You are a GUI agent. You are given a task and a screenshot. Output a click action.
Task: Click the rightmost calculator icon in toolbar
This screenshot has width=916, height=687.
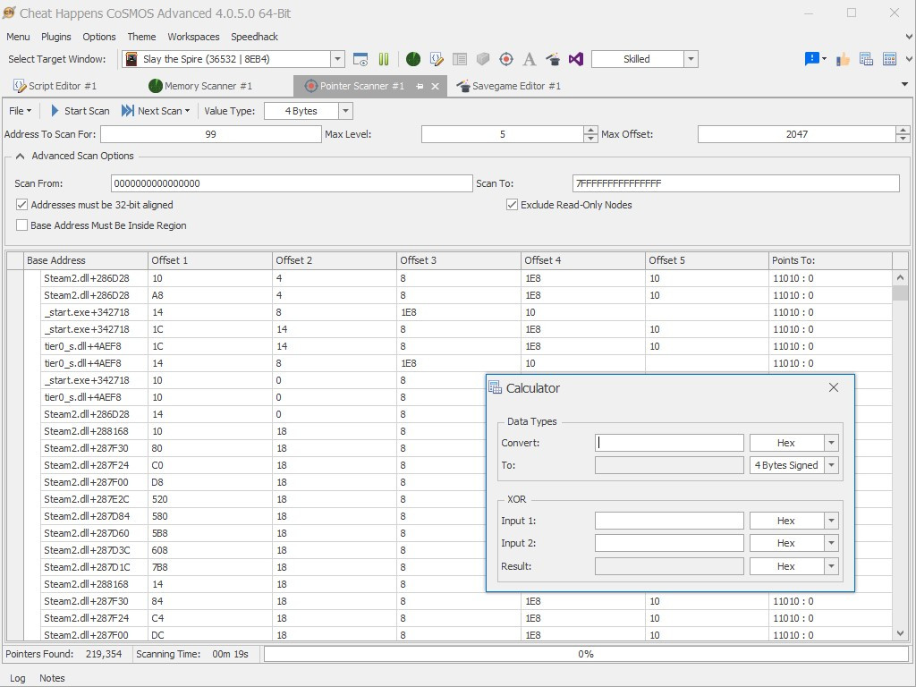(889, 59)
